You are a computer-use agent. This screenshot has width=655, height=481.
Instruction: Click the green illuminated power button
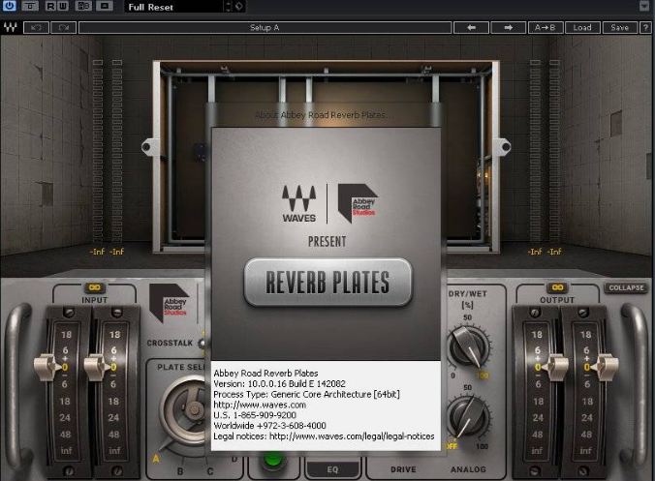click(x=273, y=460)
